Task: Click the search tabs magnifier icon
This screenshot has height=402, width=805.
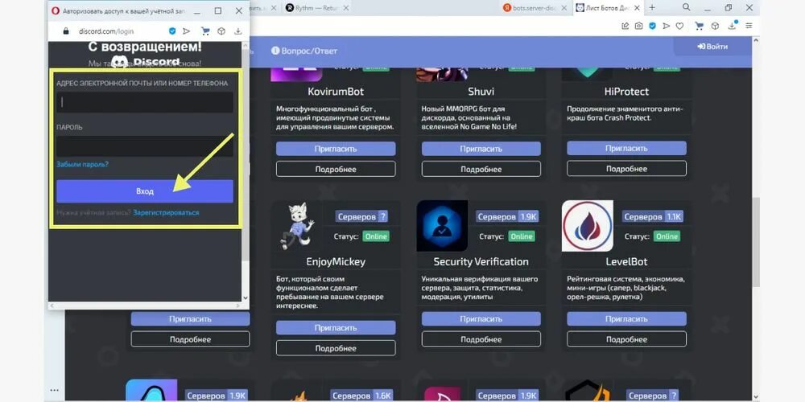Action: point(687,7)
